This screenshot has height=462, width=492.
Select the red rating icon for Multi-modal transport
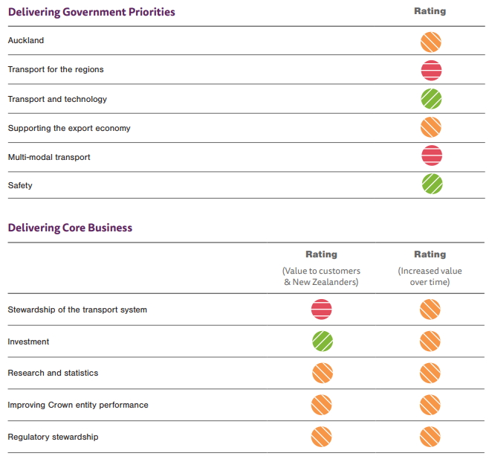430,156
